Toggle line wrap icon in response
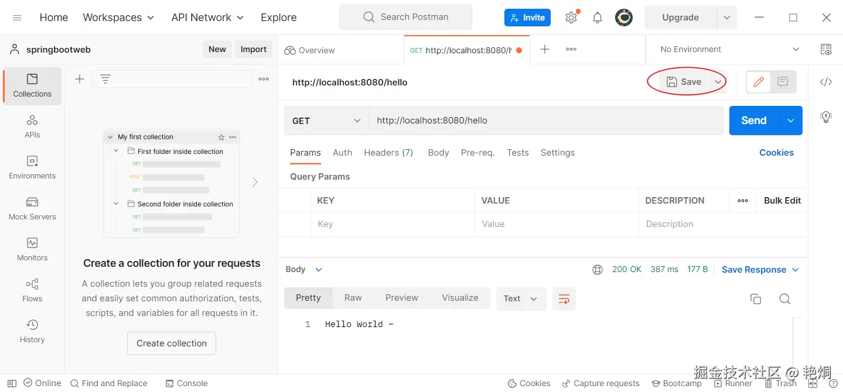843x392 pixels. click(564, 299)
